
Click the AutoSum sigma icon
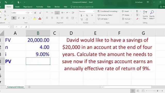click(x=137, y=11)
